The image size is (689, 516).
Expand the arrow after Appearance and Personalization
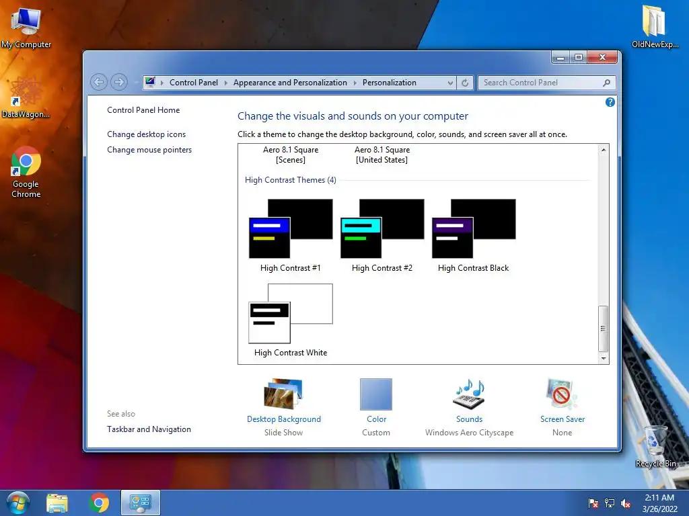[355, 83]
